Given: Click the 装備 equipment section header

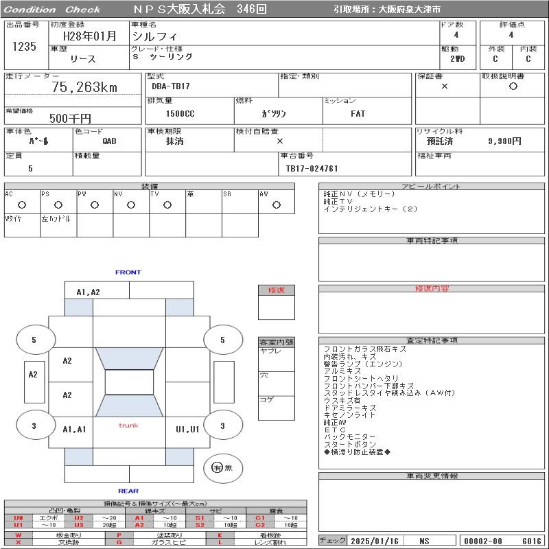Looking at the screenshot, I should tap(150, 187).
